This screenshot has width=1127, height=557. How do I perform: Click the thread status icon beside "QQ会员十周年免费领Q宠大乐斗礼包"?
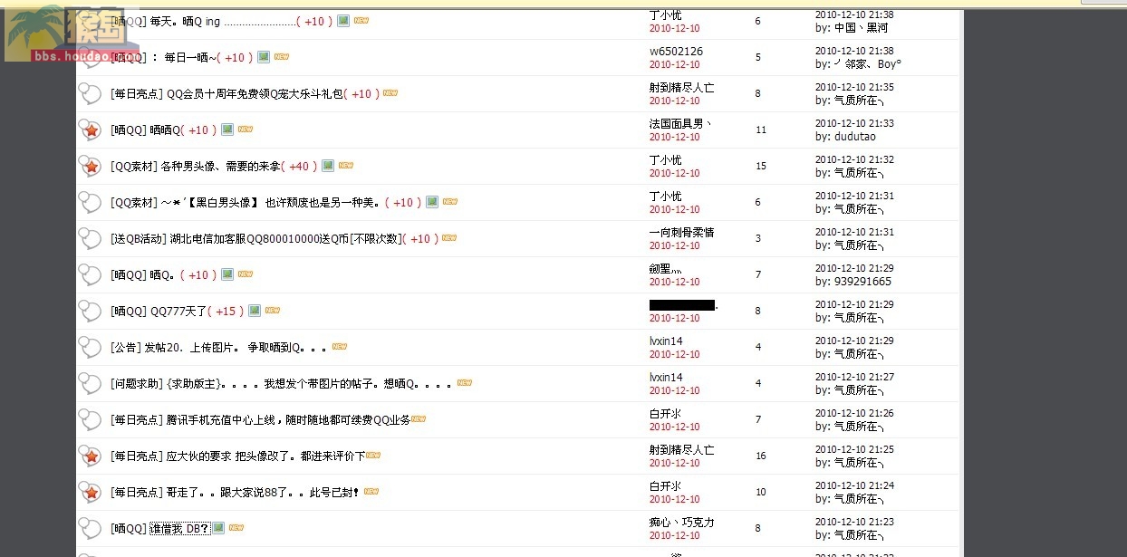tap(90, 93)
